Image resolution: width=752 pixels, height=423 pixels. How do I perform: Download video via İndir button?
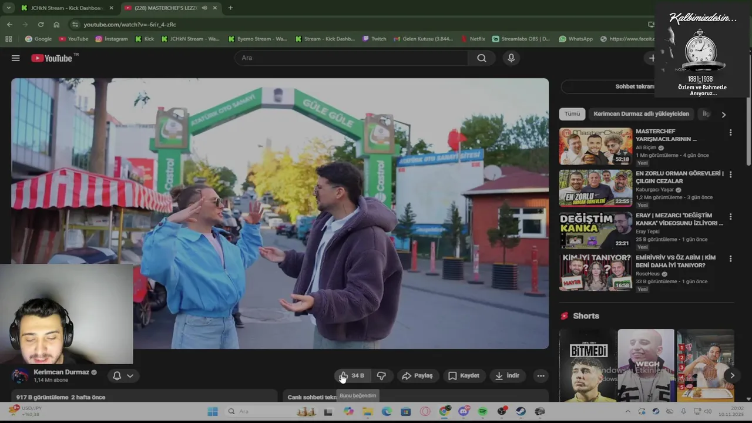[x=508, y=376]
